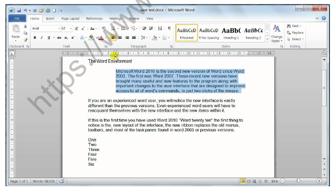Click the tab selector box left of ruler
334x189 pixels.
coord(12,53)
